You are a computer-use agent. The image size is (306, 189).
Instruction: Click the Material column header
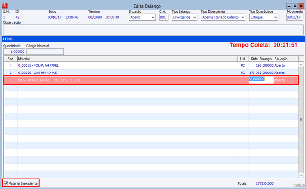point(127,59)
